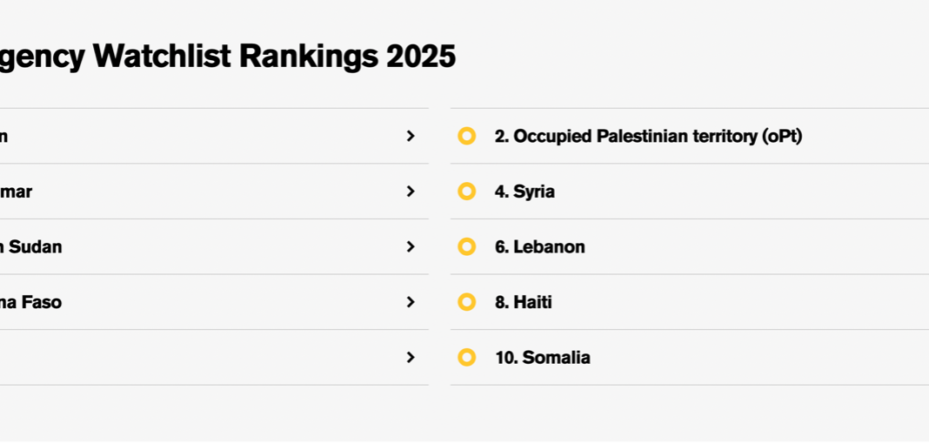Click the chevron arrow in the Myanmar row
The width and height of the screenshot is (929, 444).
pos(411,192)
